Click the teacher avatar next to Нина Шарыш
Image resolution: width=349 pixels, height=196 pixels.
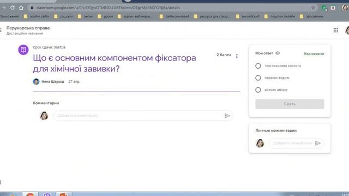(36, 82)
